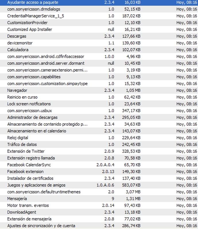The image size is (198, 229).
Task: Pick the Extensión de Twitter row
Action: pyautogui.click(x=99, y=151)
